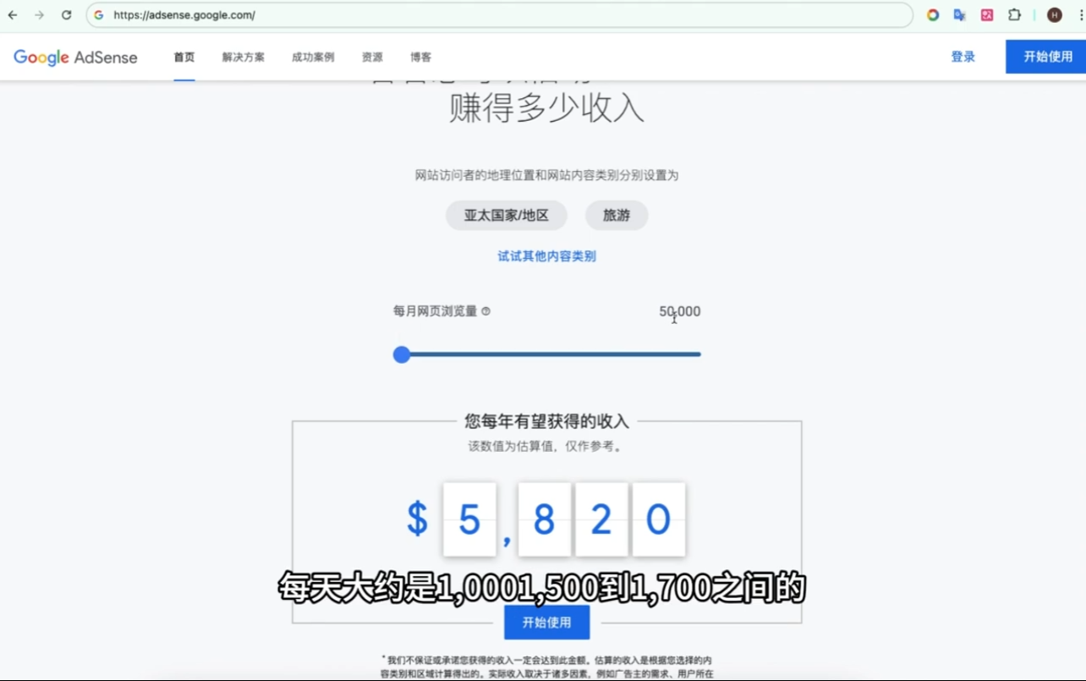The height and width of the screenshot is (681, 1086).
Task: Click the browser back arrow
Action: (13, 15)
